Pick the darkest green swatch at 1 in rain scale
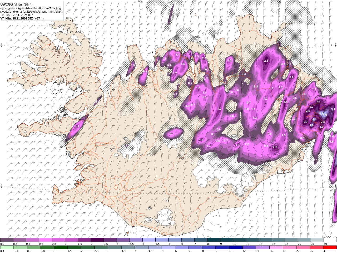 tap(61, 247)
